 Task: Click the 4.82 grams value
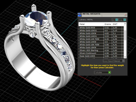[x=107, y=33]
